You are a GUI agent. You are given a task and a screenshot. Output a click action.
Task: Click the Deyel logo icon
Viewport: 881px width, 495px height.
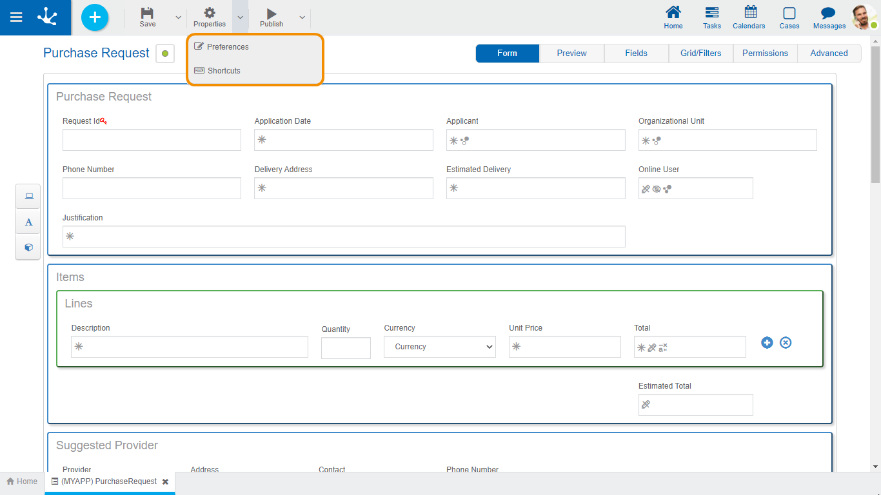tap(47, 17)
